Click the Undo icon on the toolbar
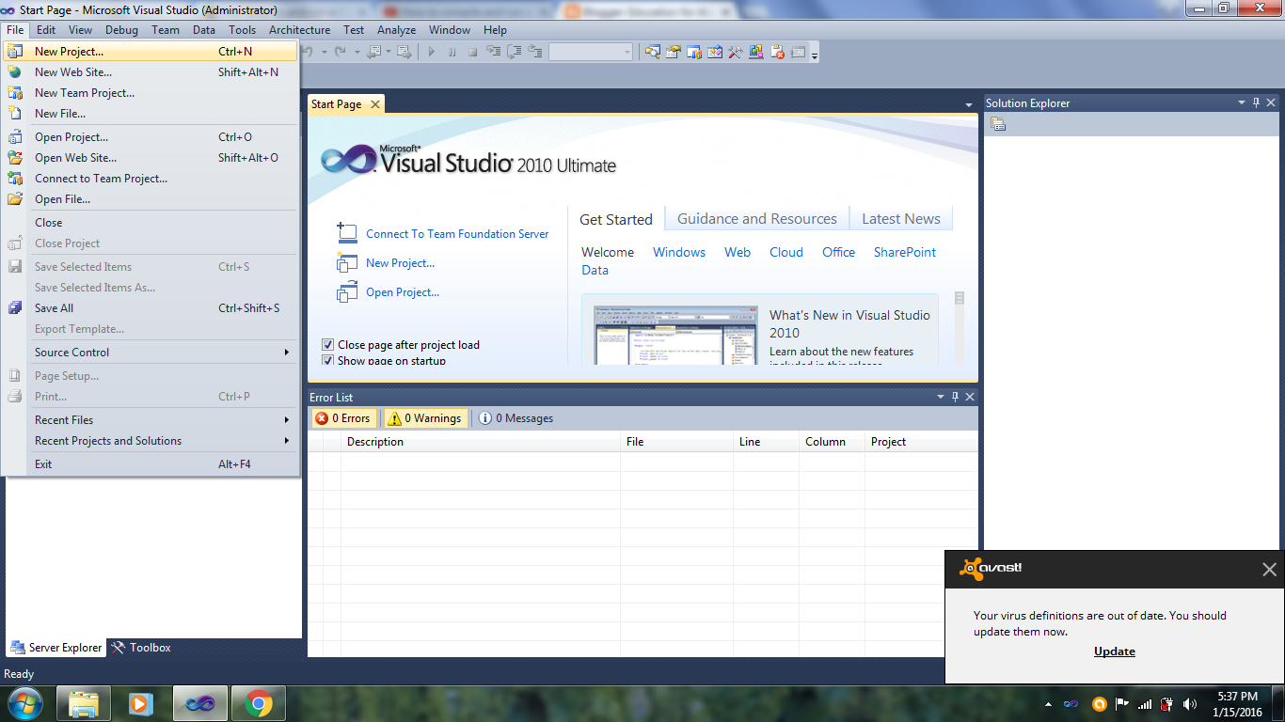 [x=309, y=53]
